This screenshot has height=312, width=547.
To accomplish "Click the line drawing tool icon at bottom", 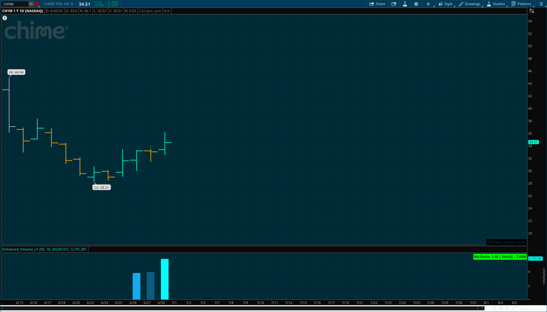I will point(514,309).
